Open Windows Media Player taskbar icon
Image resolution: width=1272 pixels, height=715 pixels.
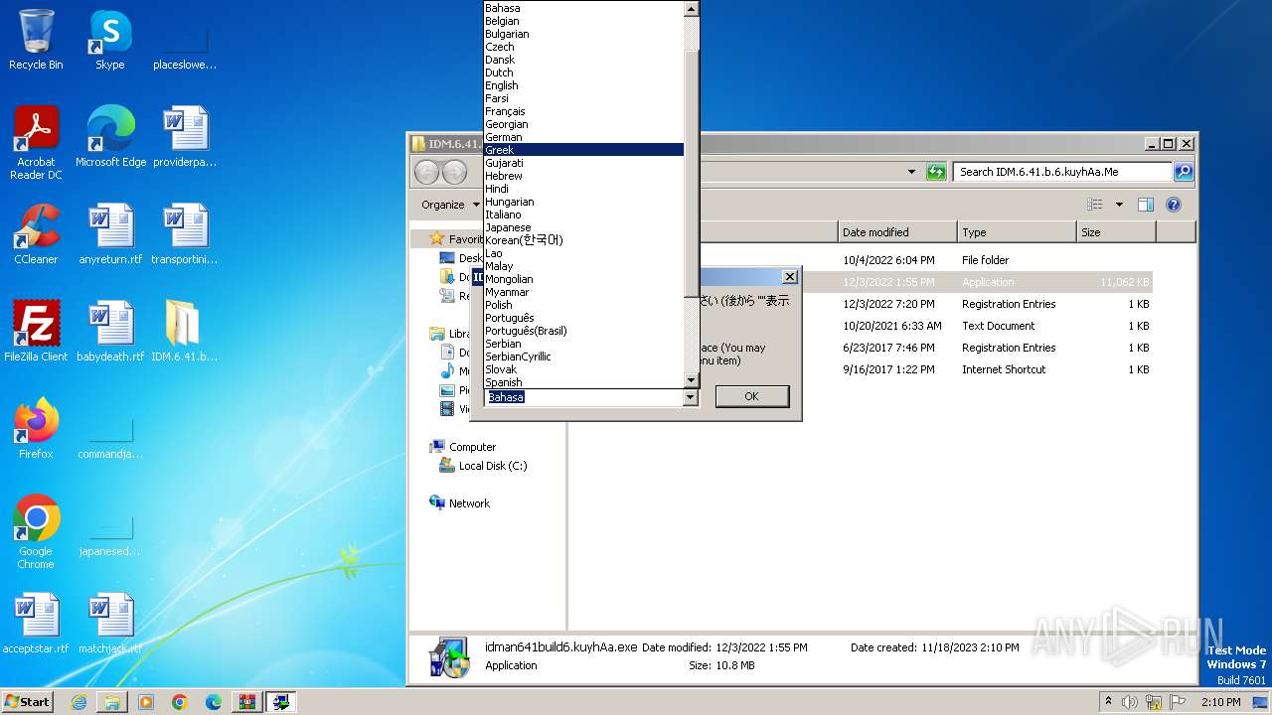146,702
